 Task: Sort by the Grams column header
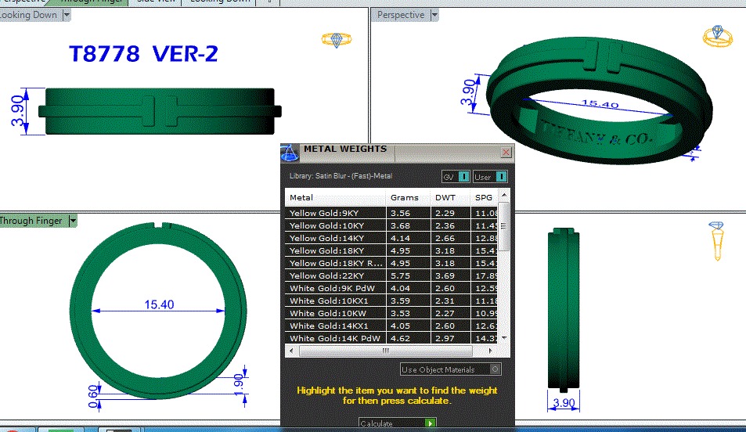(x=405, y=198)
